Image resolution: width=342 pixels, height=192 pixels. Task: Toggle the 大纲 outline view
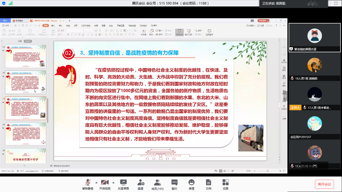point(20,41)
